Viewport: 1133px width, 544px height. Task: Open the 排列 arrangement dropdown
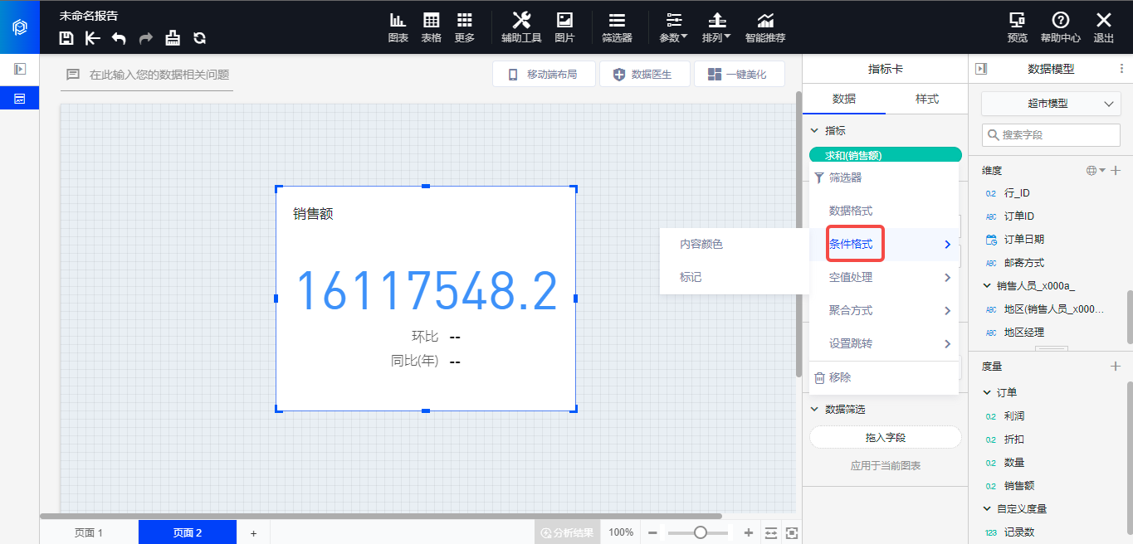coord(716,27)
